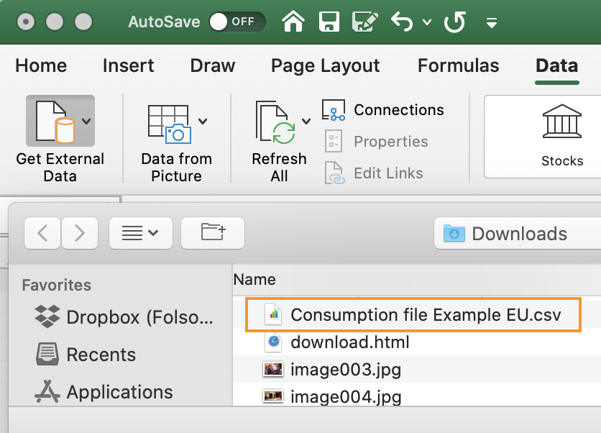Open the view options menu in the dialog
This screenshot has width=601, height=433.
click(x=141, y=233)
